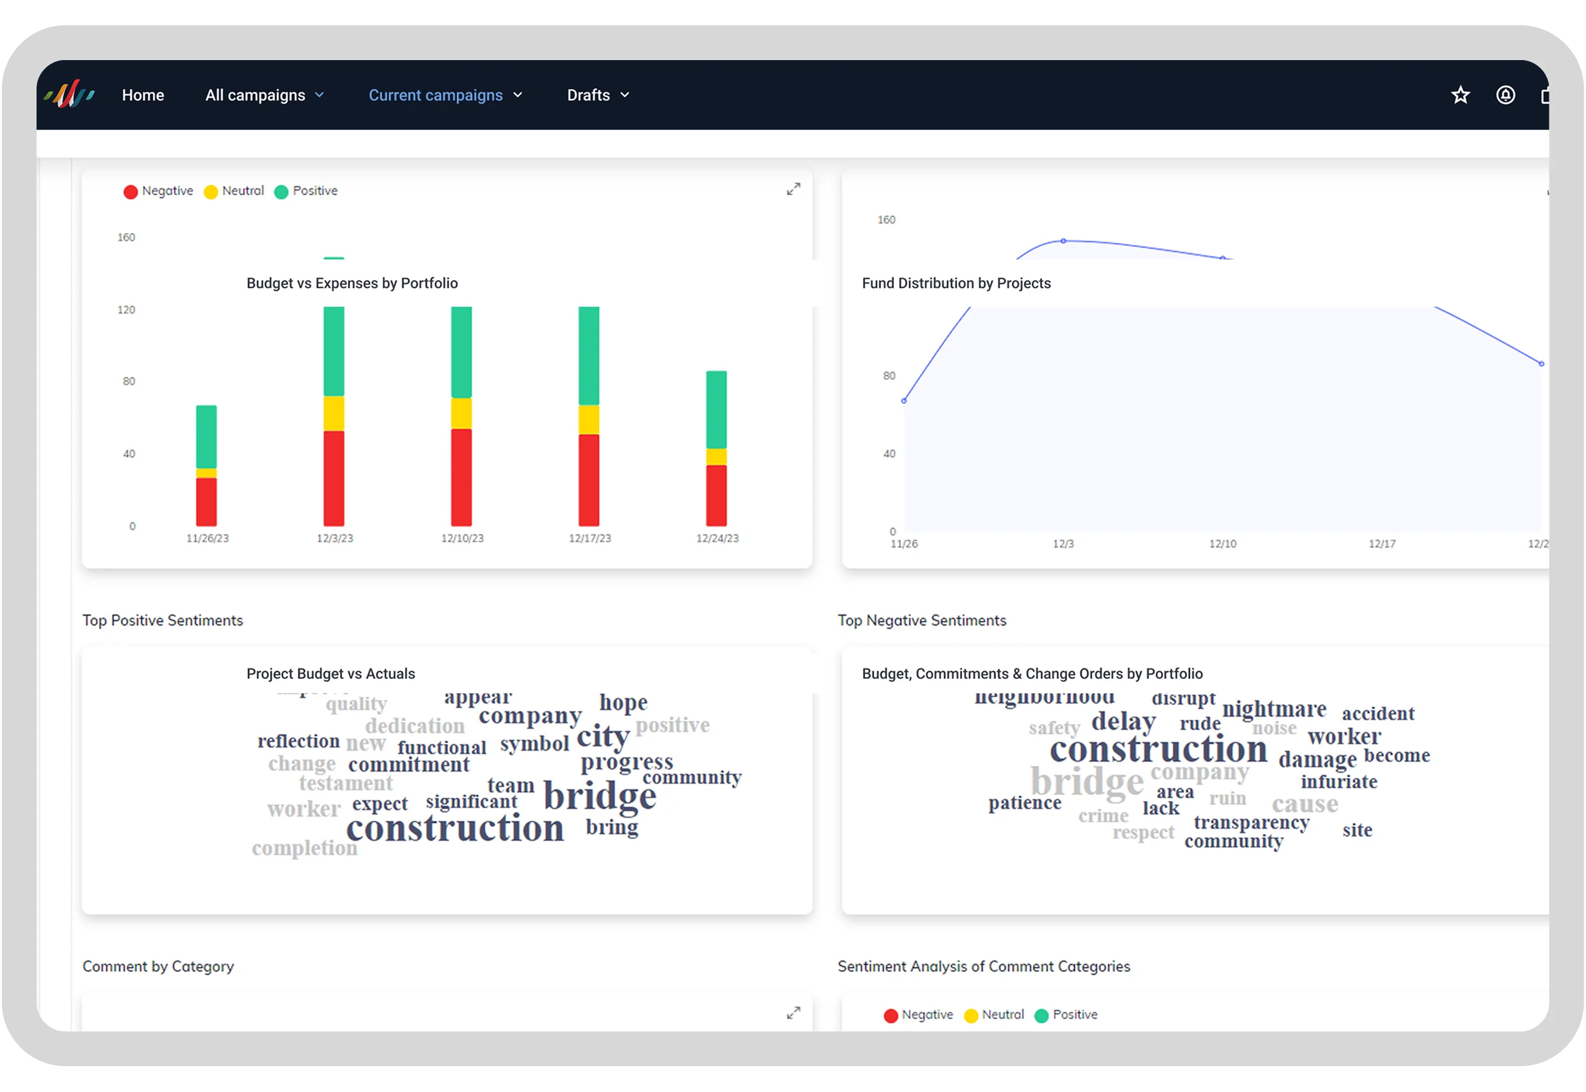This screenshot has height=1092, width=1586.
Task: Click the 12/3 point on line chart
Action: (x=1063, y=241)
